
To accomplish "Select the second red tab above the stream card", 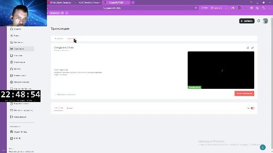I will (72, 39).
